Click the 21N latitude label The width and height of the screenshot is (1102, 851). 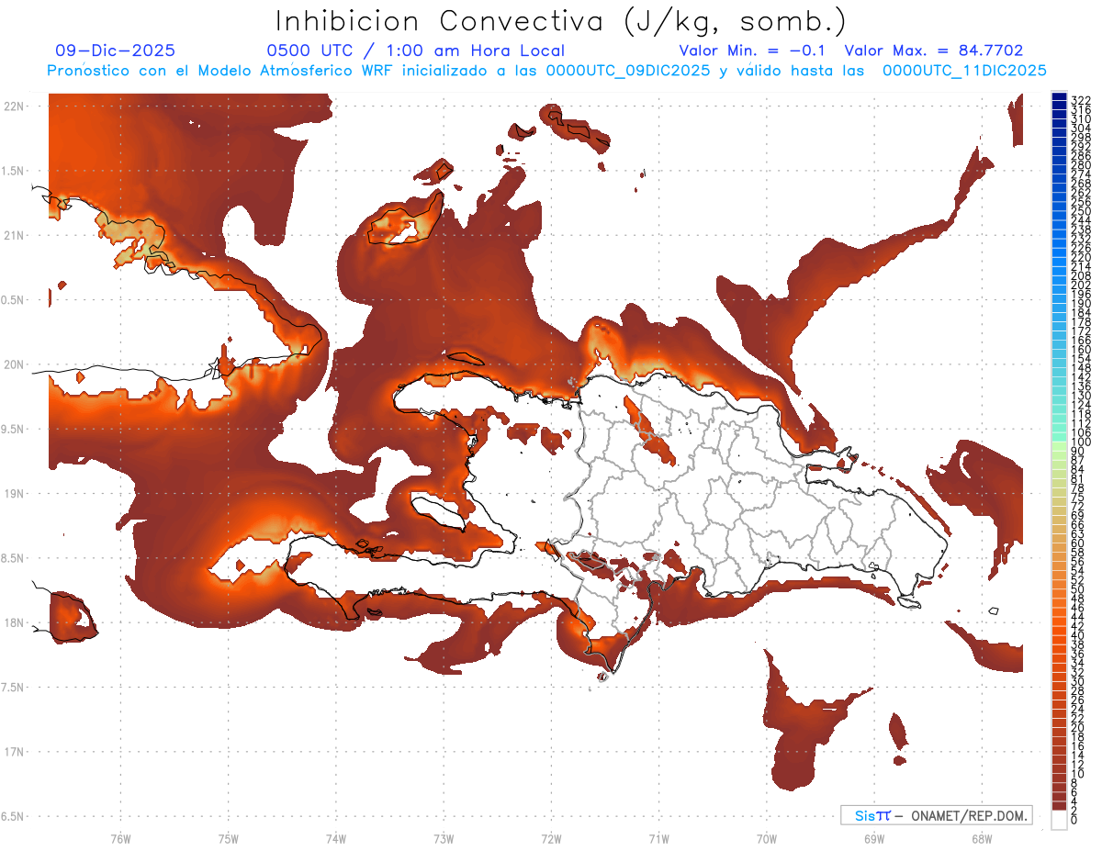pyautogui.click(x=14, y=236)
